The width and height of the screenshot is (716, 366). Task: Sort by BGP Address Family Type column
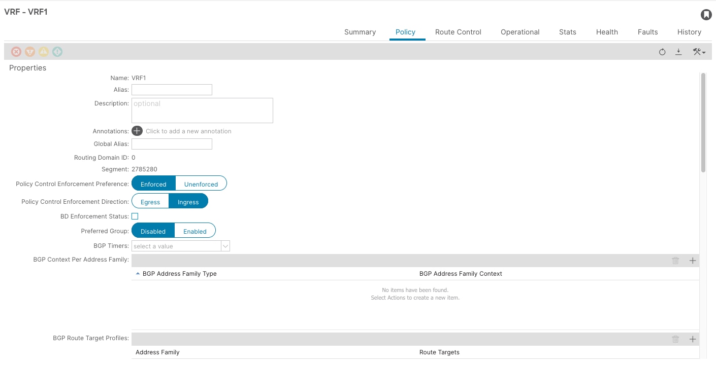[x=179, y=274]
